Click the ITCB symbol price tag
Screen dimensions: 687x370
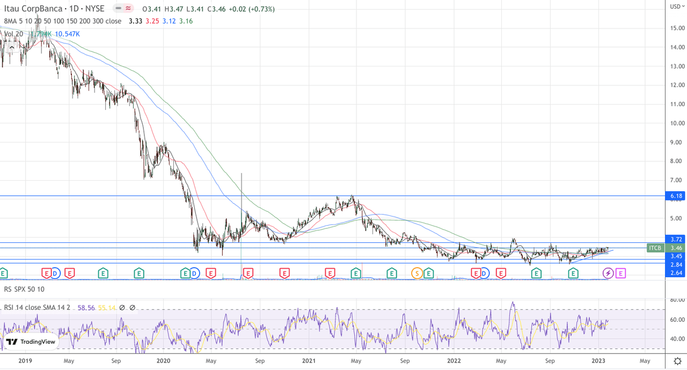[x=655, y=248]
